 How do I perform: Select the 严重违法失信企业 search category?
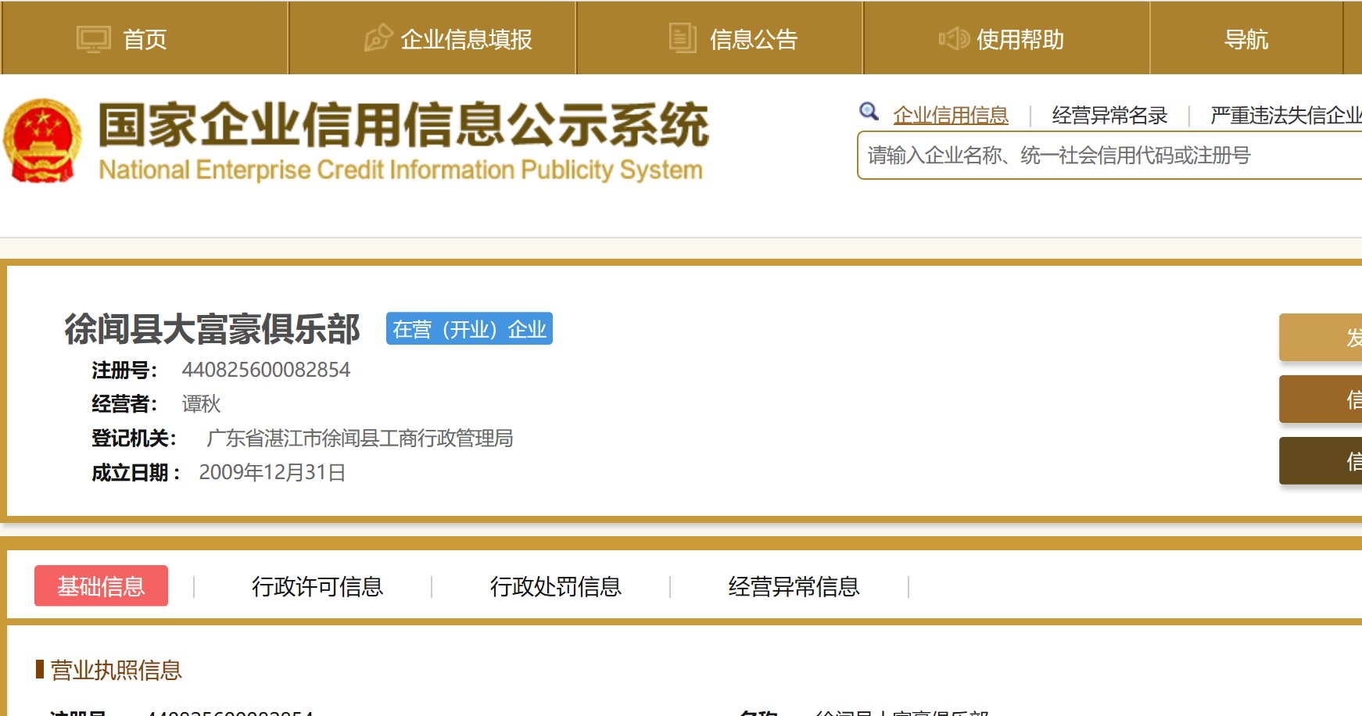[x=1289, y=115]
